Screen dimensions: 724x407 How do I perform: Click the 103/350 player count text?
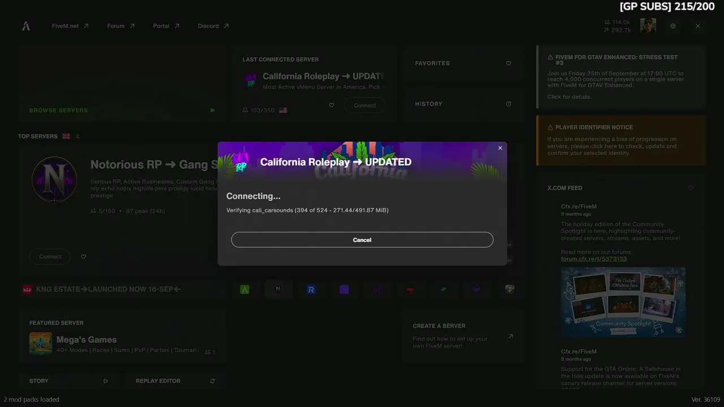coord(262,110)
